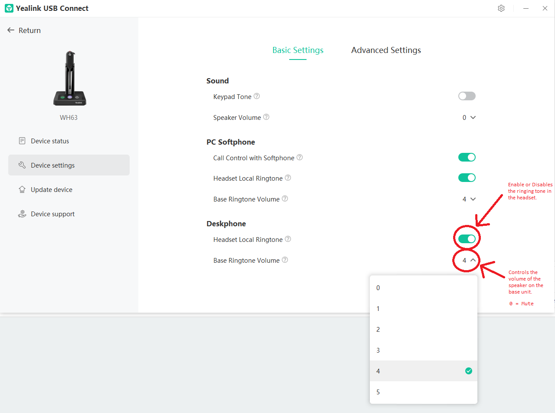Viewport: 555px width, 413px height.
Task: Disable PC Softphone Headset Local Ringtone switch
Action: (x=467, y=178)
